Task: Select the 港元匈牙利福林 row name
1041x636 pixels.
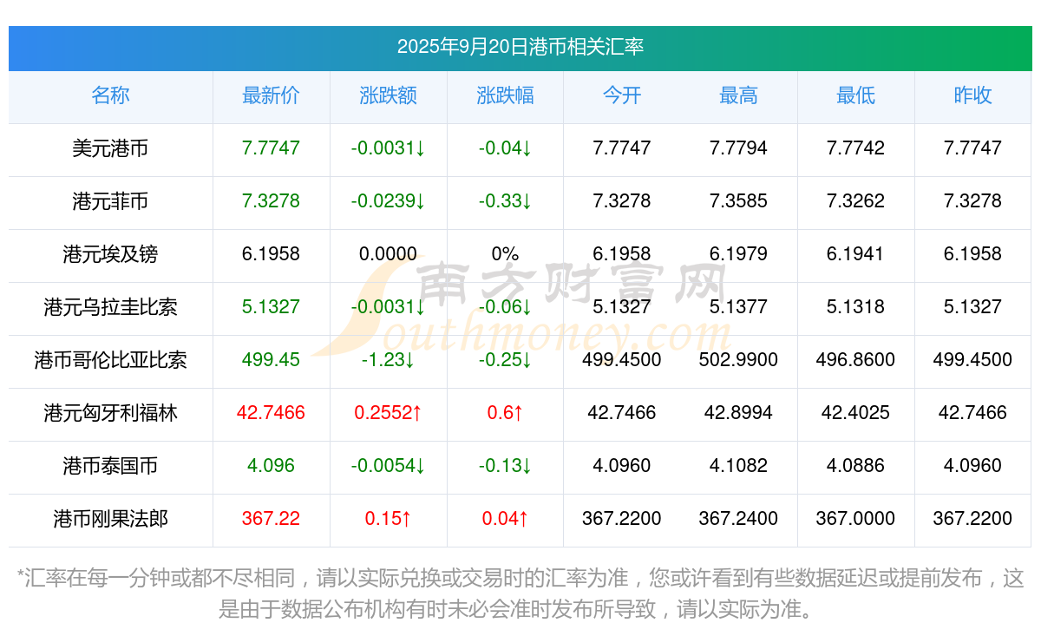Action: click(x=110, y=413)
